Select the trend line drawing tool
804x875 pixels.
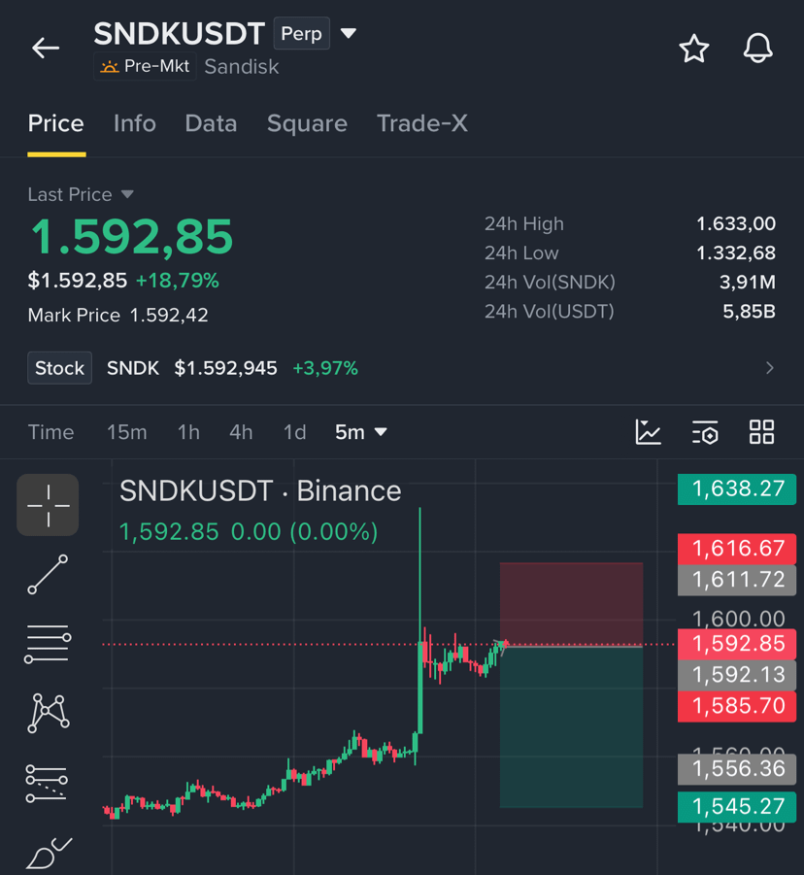click(x=48, y=574)
